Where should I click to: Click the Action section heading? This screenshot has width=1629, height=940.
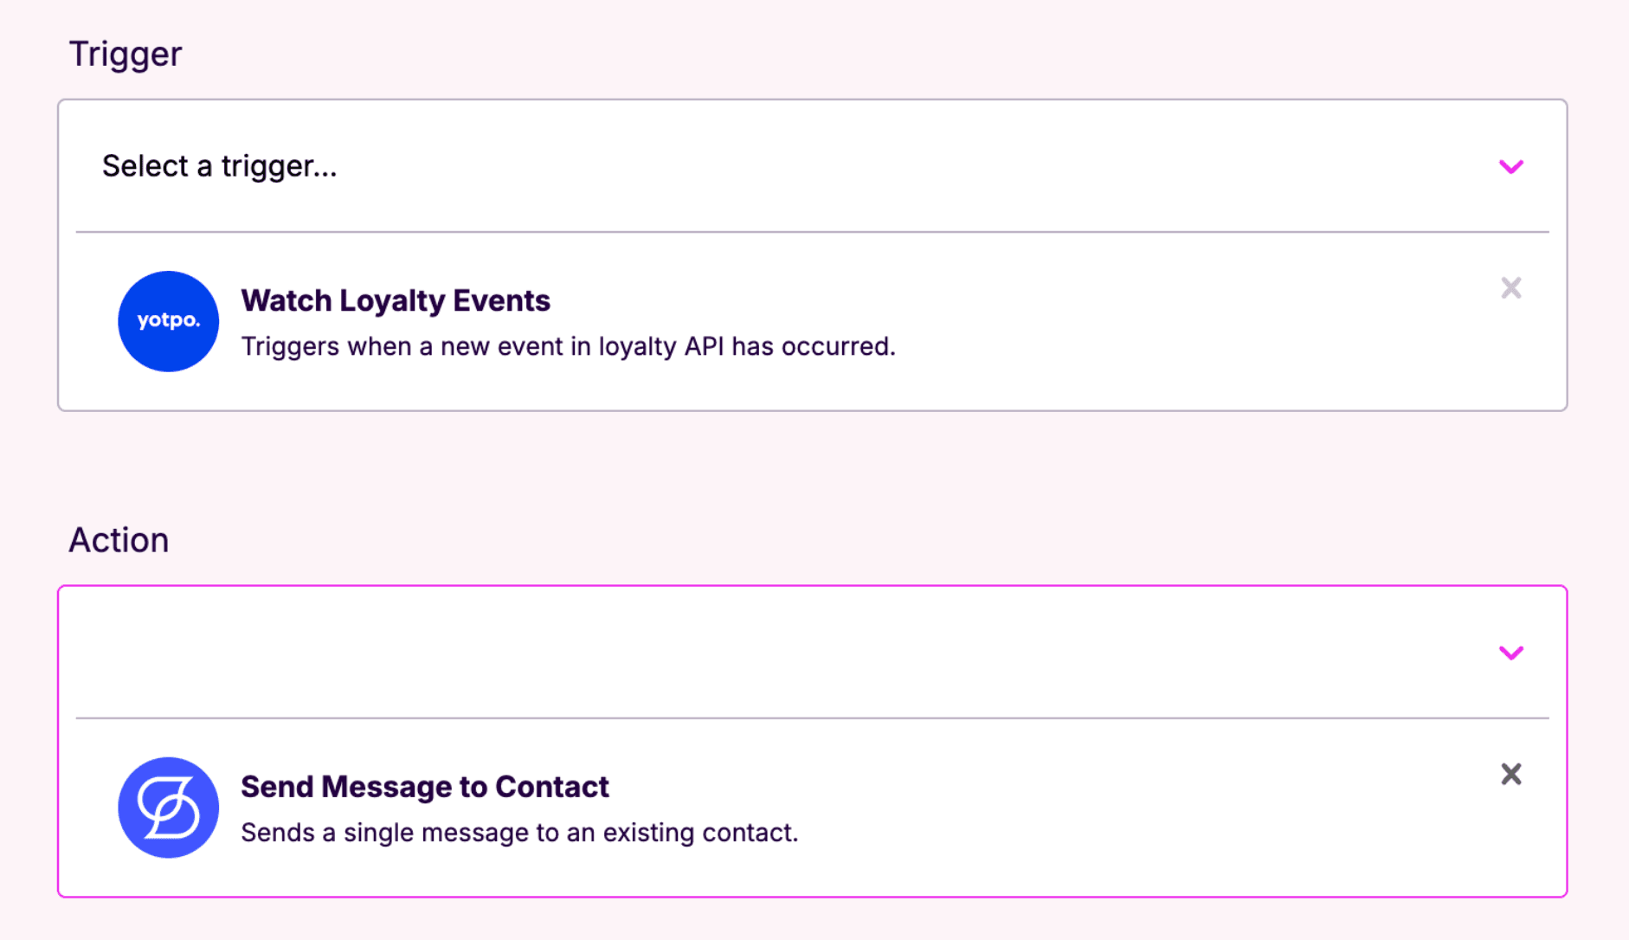[119, 540]
